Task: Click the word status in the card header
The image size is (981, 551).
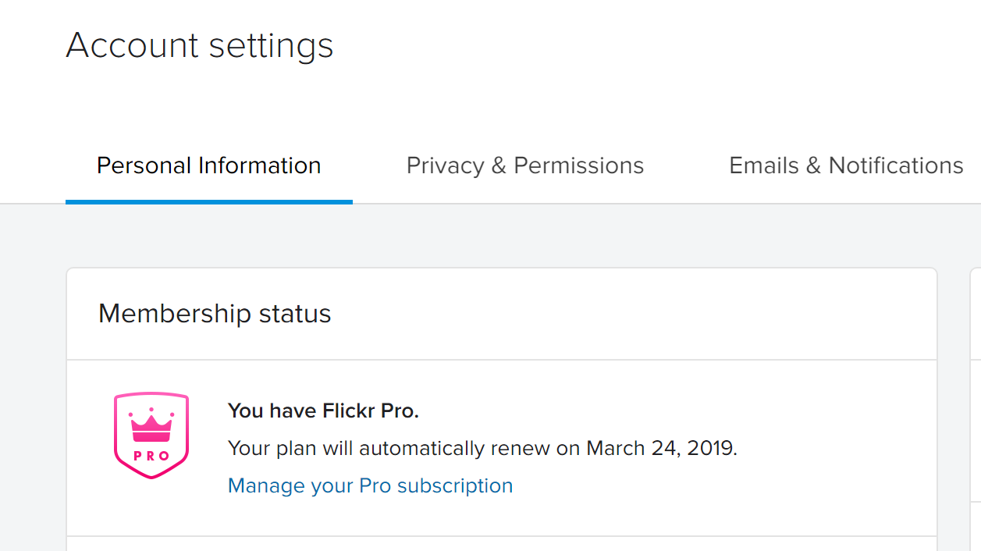Action: point(293,314)
